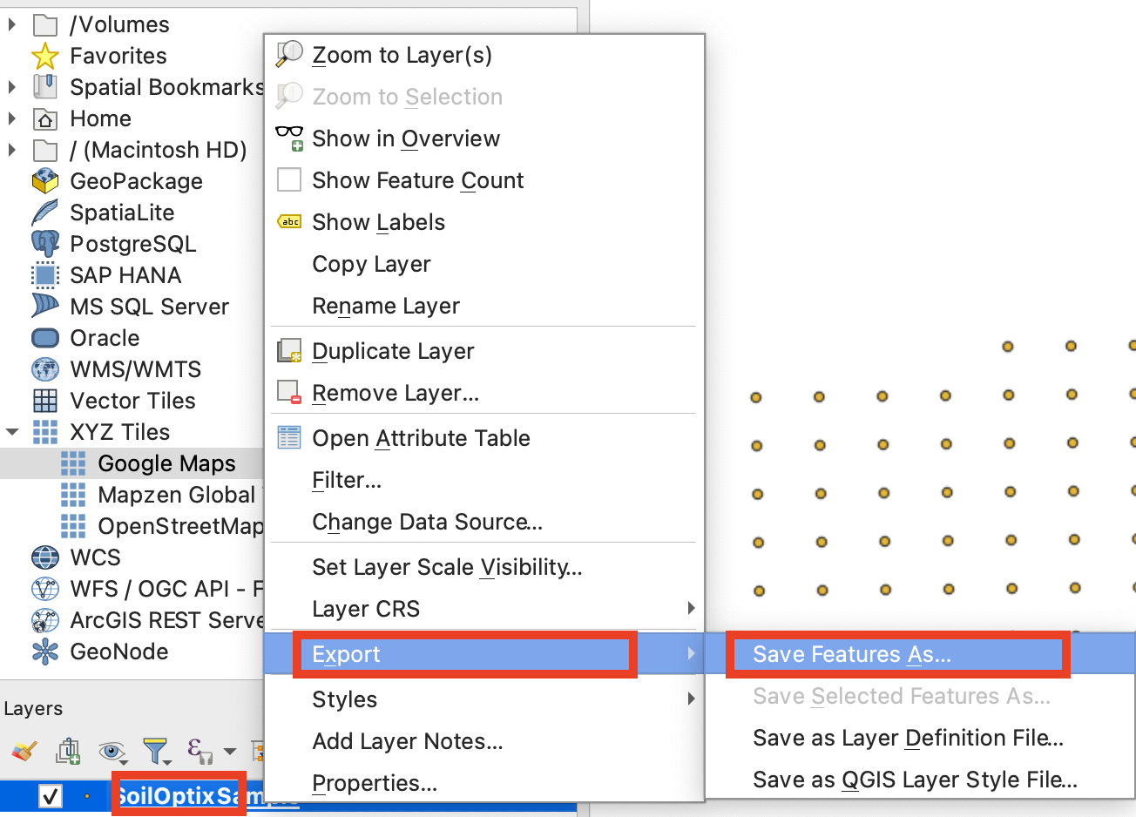Click the Favorites star icon

tap(45, 57)
